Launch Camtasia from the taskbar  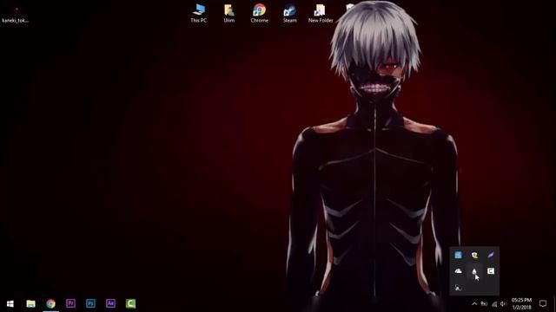[x=130, y=303]
